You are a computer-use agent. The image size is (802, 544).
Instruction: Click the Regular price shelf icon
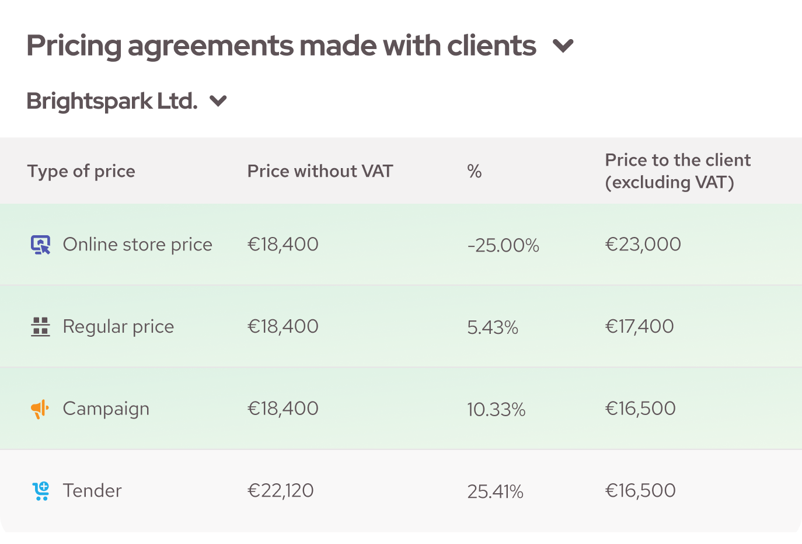pos(40,327)
